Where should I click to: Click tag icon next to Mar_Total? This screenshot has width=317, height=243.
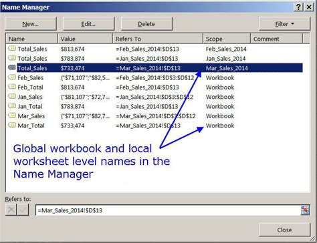click(12, 125)
